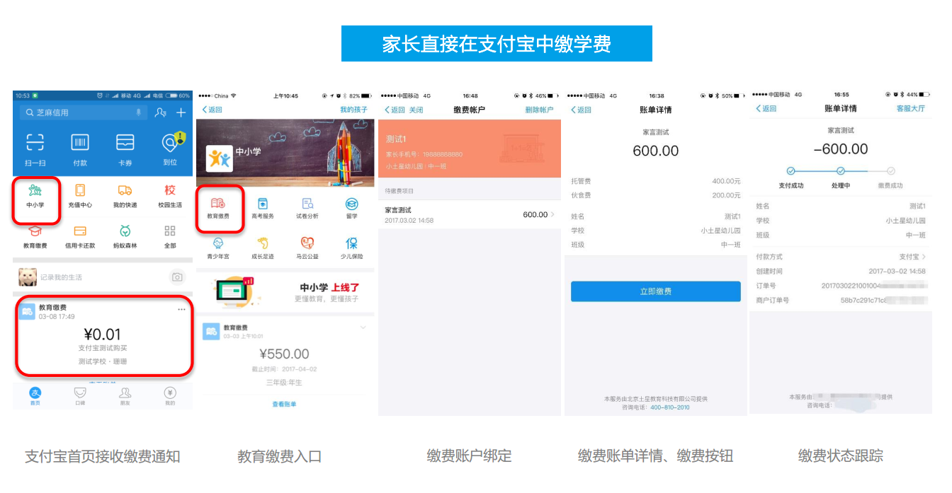The height and width of the screenshot is (493, 952).
Task: Tap 支付成功 progress step
Action: click(791, 178)
